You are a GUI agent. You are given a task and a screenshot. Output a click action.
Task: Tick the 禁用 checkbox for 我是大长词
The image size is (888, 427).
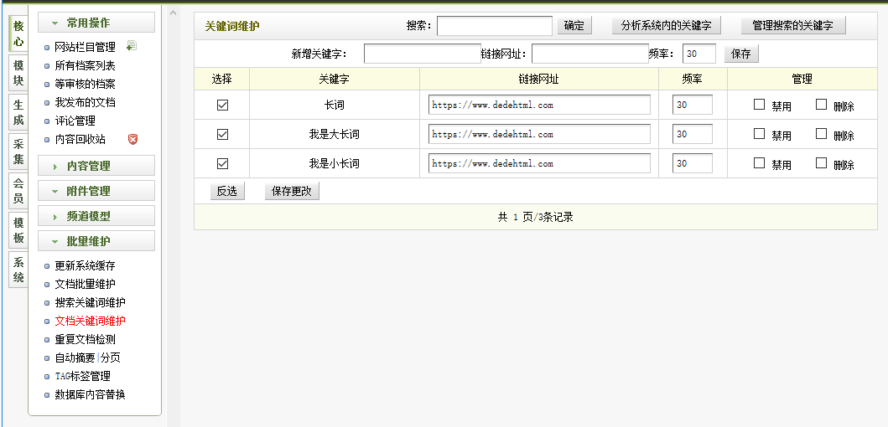tap(759, 134)
